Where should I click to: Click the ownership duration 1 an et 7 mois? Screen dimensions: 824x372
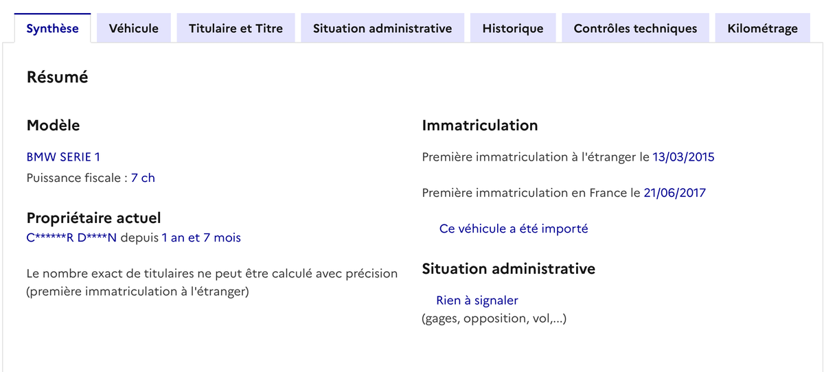[201, 237]
